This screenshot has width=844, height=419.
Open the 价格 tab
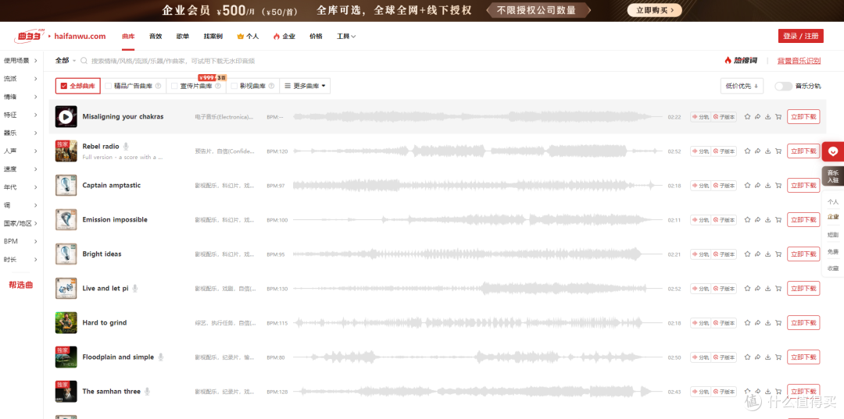(x=316, y=37)
